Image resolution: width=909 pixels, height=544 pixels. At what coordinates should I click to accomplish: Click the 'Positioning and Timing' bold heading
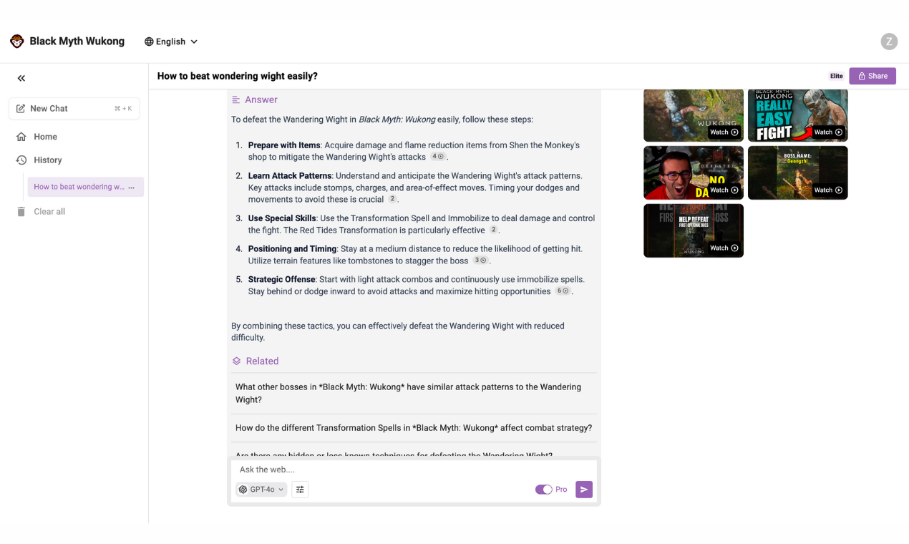tap(292, 249)
